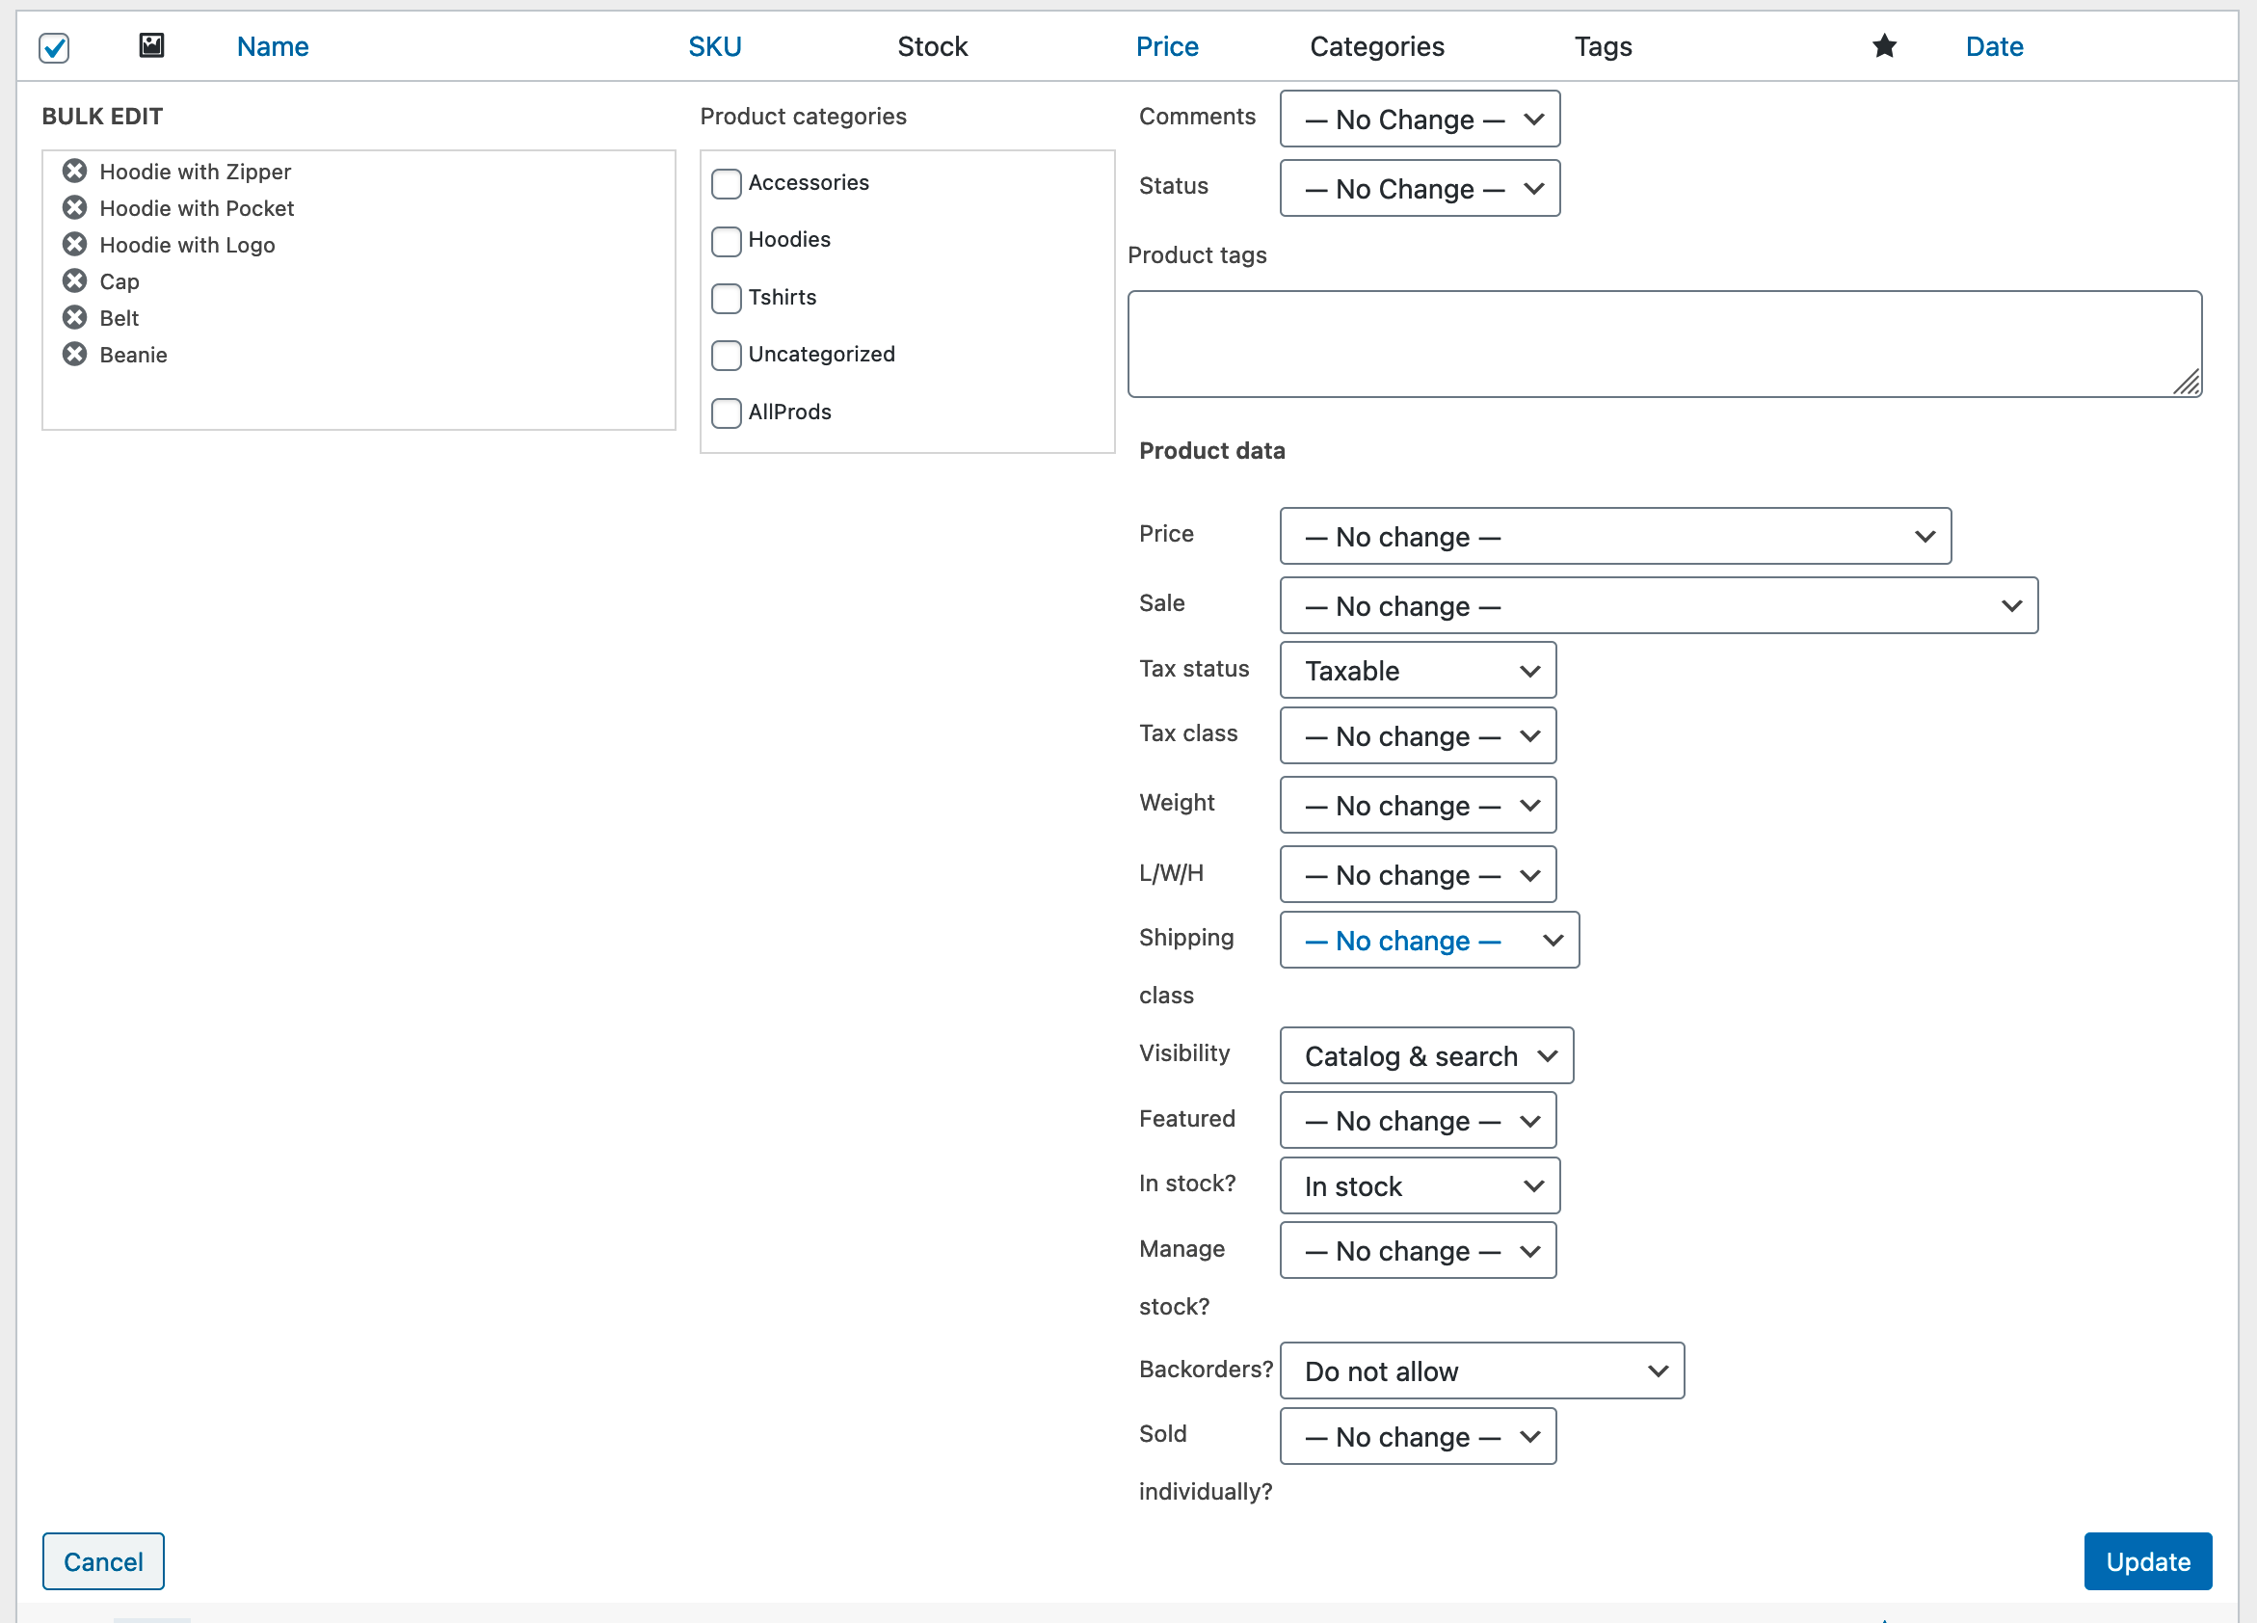Open the Price change dropdown
The height and width of the screenshot is (1623, 2257).
click(1613, 537)
